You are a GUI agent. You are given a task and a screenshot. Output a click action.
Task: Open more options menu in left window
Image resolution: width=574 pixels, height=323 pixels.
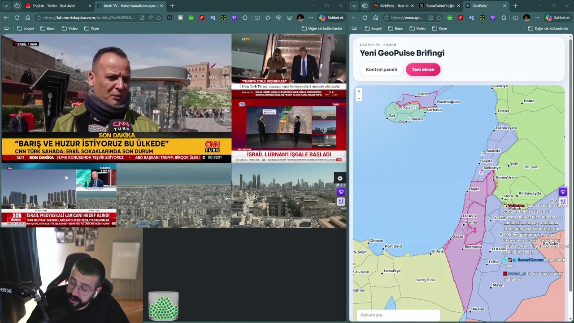click(311, 17)
